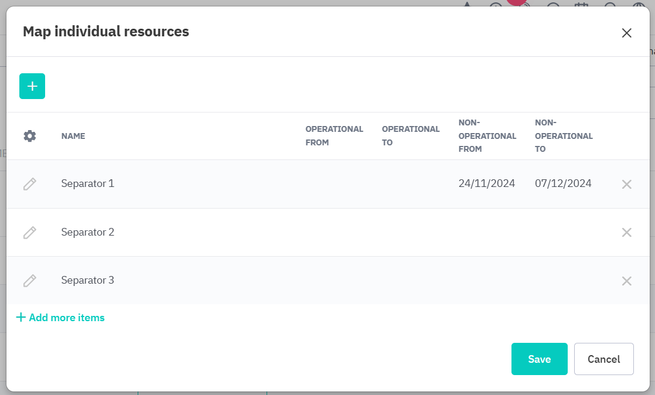Click pencil icon for Separator 2
655x395 pixels.
click(x=30, y=233)
